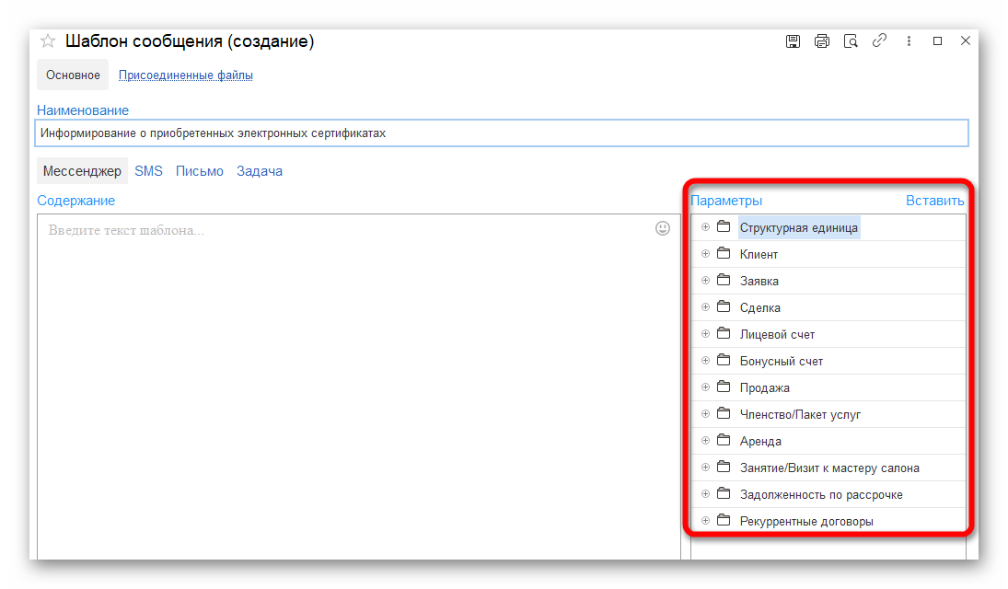Switch to the Задача tab
Viewport: 1008px width, 589px height.
pos(259,171)
